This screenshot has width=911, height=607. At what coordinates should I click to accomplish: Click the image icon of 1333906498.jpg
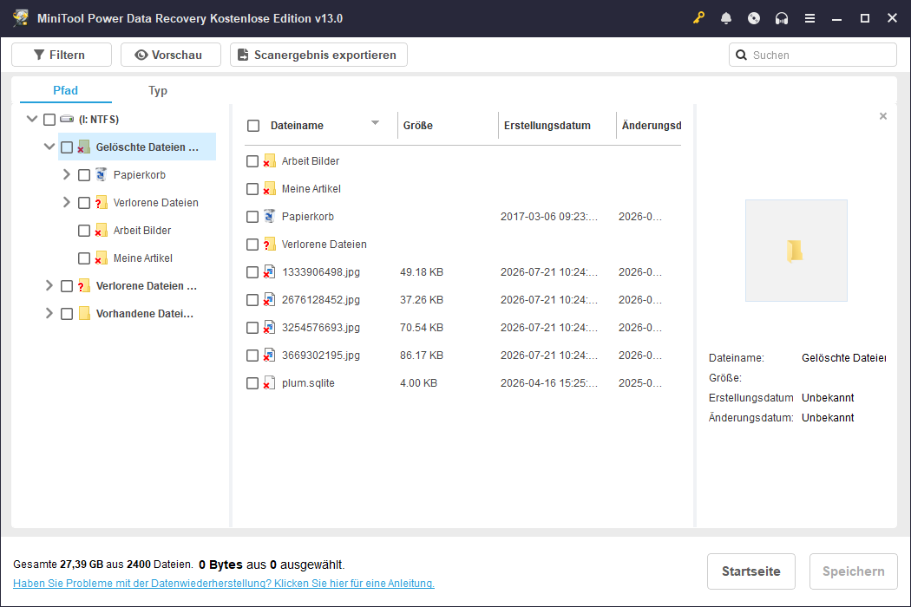(x=269, y=271)
